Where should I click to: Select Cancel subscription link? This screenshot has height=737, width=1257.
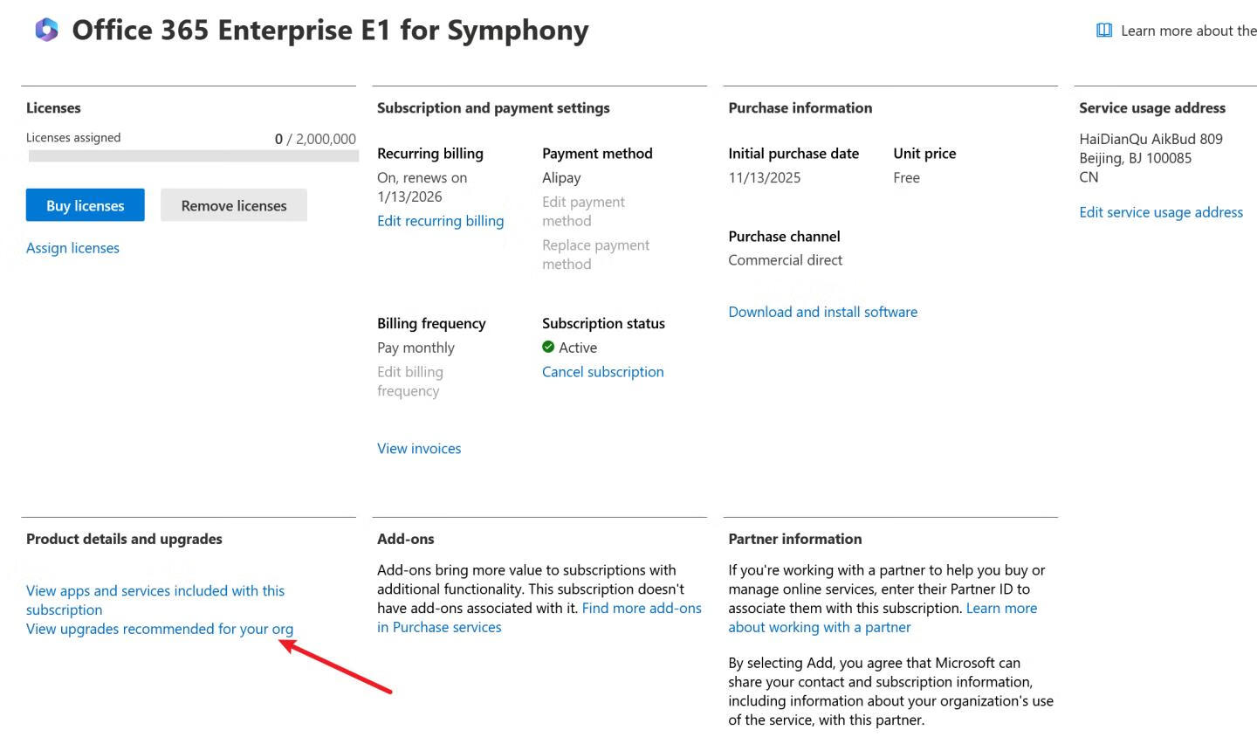(602, 372)
